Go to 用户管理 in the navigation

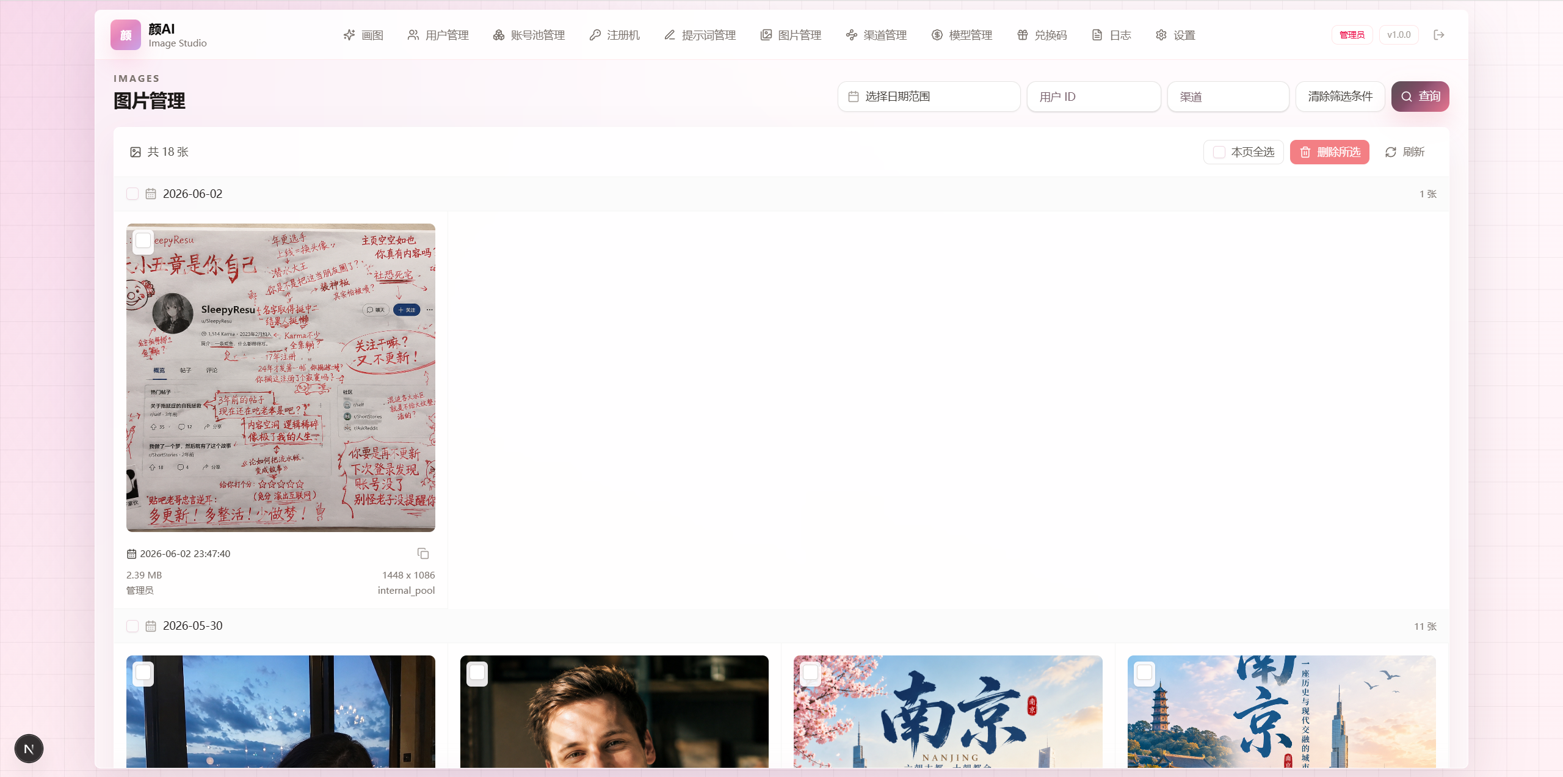tap(438, 35)
